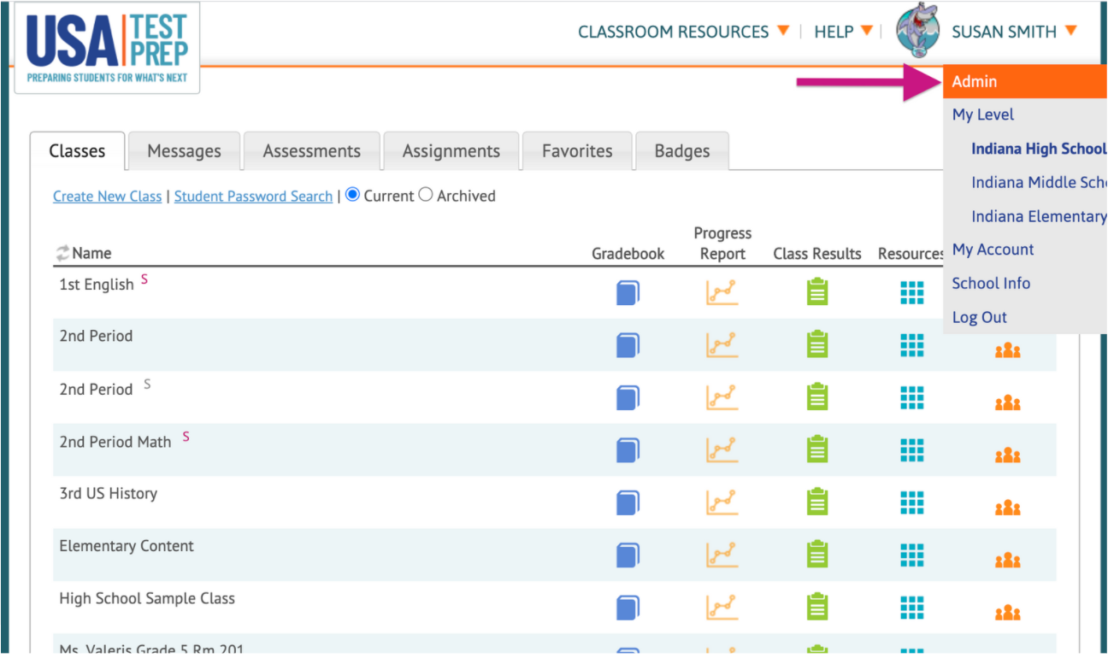Go to the Badges tab
Image resolution: width=1108 pixels, height=658 pixels.
(x=682, y=151)
